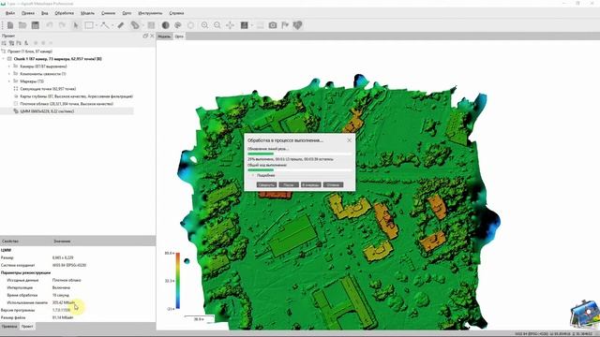Click the third icon in the Project panel toolbar
This screenshot has height=337, width=600.
(x=19, y=43)
